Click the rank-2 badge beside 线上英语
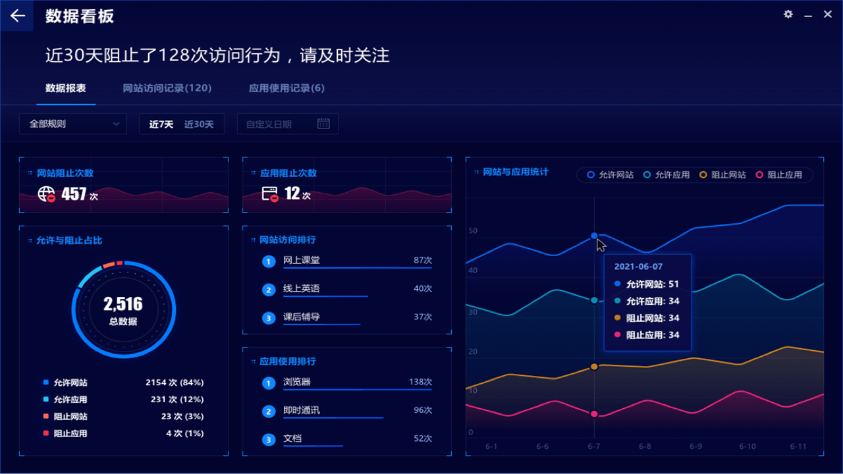The width and height of the screenshot is (843, 474). click(269, 289)
